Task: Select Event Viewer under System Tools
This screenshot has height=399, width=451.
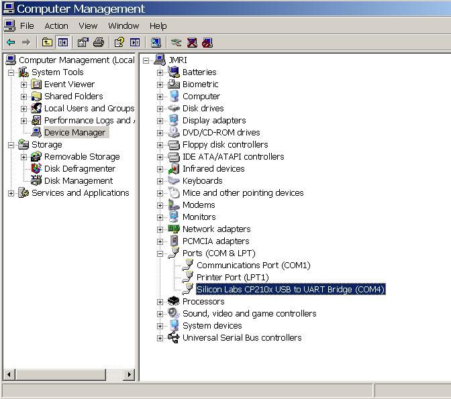Action: 69,84
